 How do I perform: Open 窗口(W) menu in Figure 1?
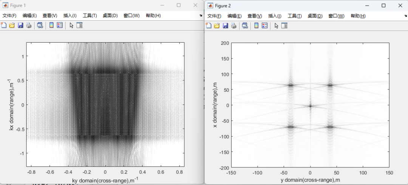[132, 15]
